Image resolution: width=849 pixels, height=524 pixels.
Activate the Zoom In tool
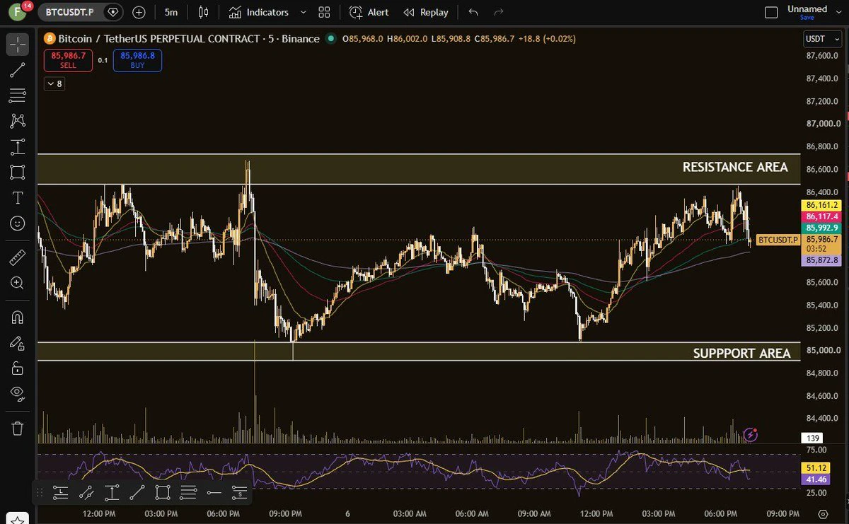18,283
